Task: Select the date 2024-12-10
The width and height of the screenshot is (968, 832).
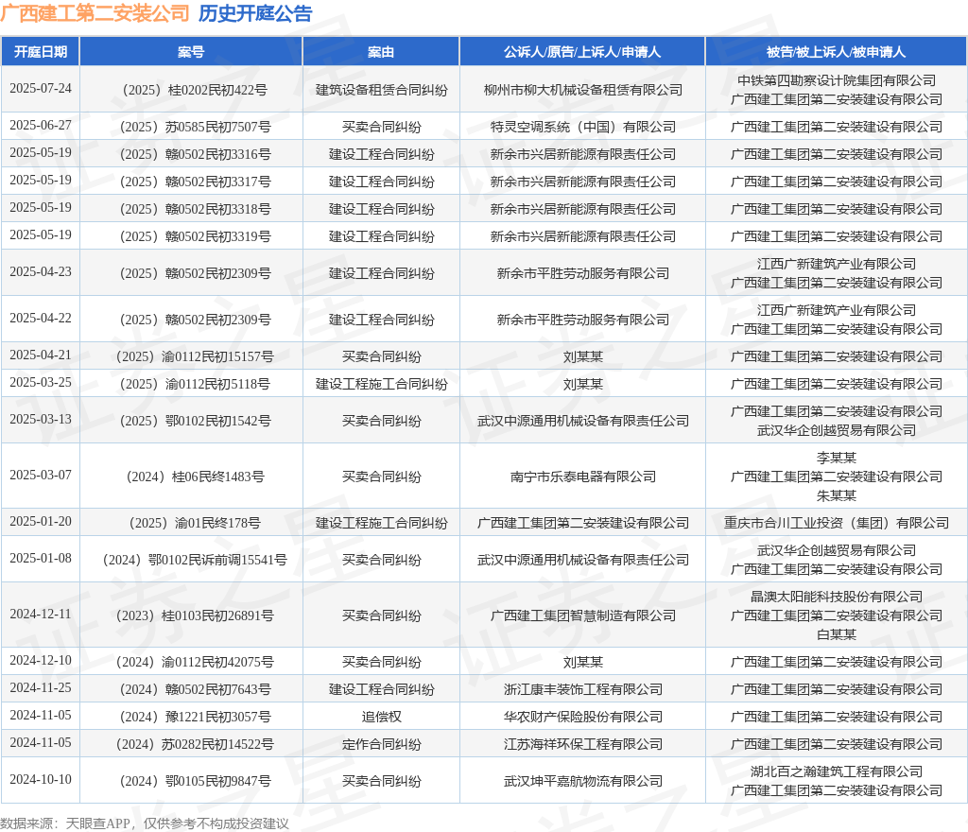Action: pos(41,661)
